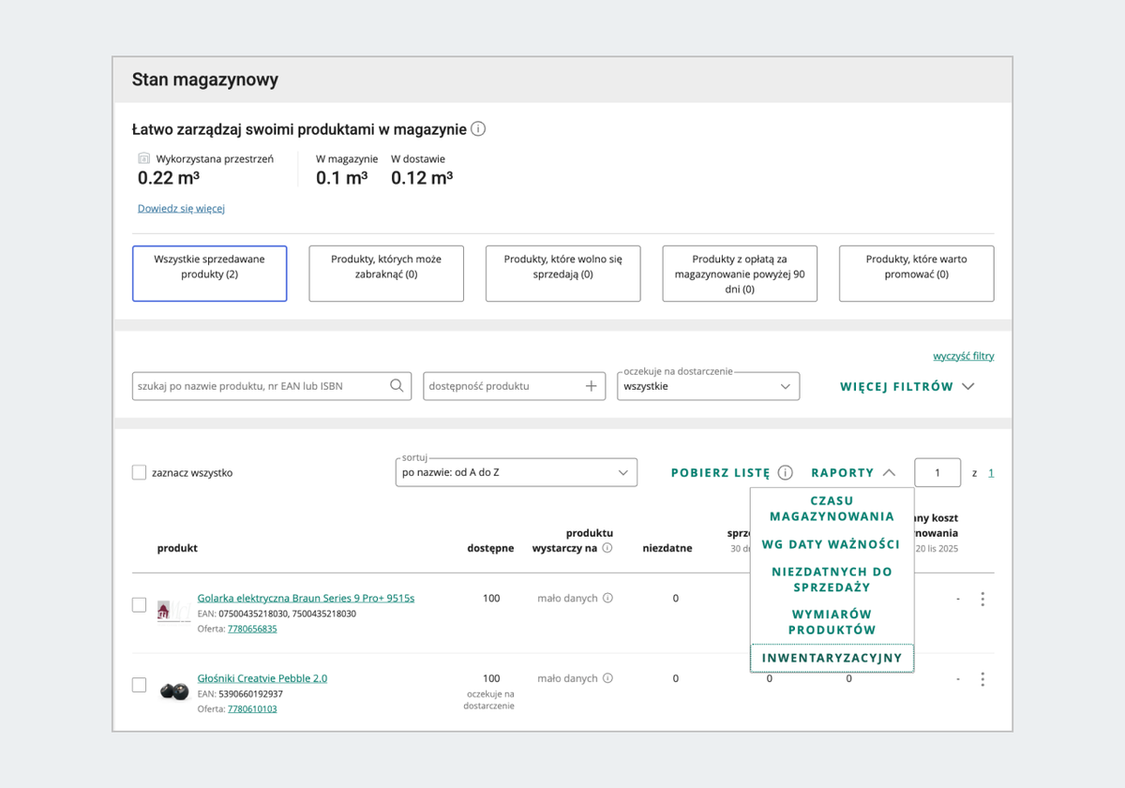This screenshot has height=788, width=1125.
Task: Click the info icon next to Pobierz listę
Action: click(786, 473)
